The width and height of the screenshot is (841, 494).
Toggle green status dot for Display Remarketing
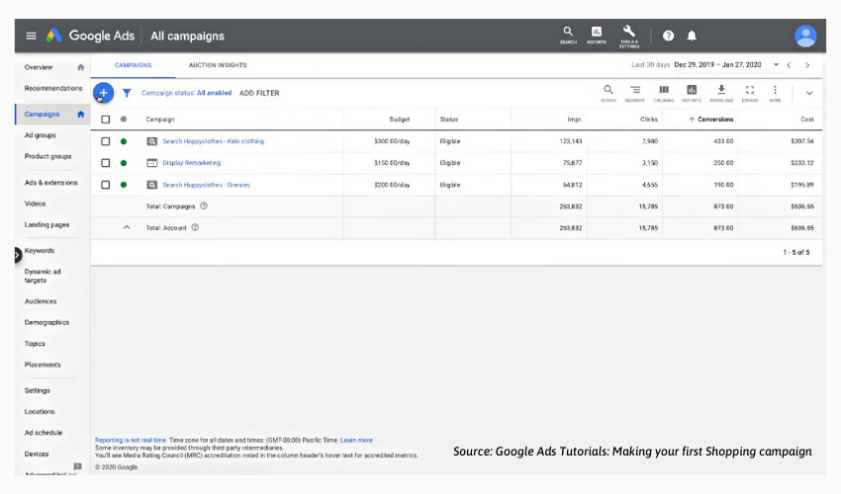(x=124, y=163)
